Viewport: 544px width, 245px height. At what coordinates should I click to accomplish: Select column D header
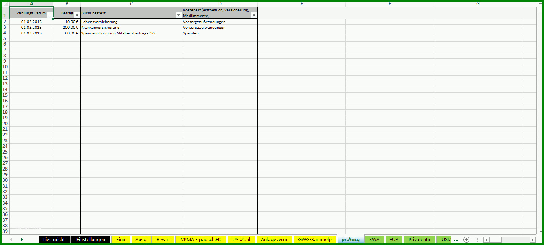pos(220,4)
